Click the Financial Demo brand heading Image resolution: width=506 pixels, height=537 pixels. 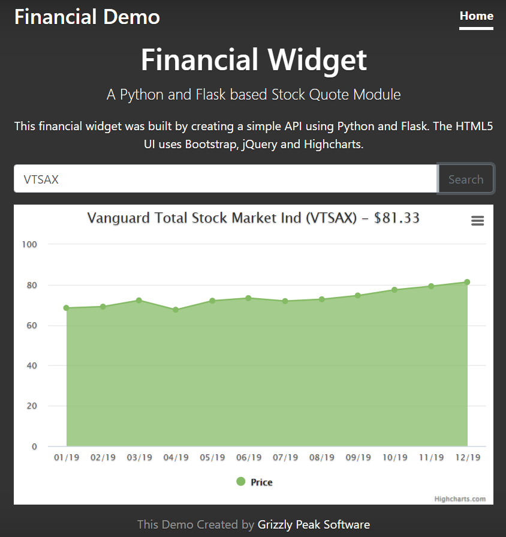(x=87, y=17)
